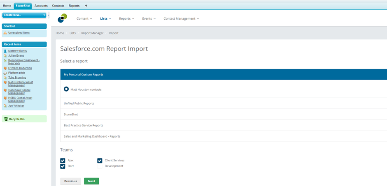The height and width of the screenshot is (186, 387).
Task: Click the Previous button
Action: 70,181
